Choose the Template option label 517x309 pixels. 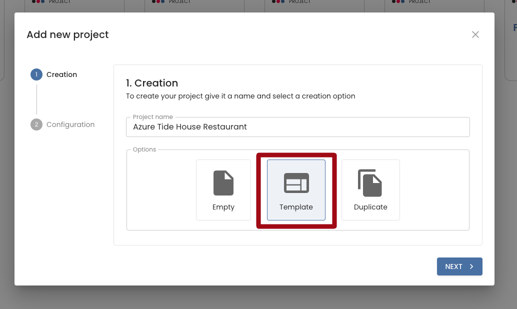click(x=296, y=207)
